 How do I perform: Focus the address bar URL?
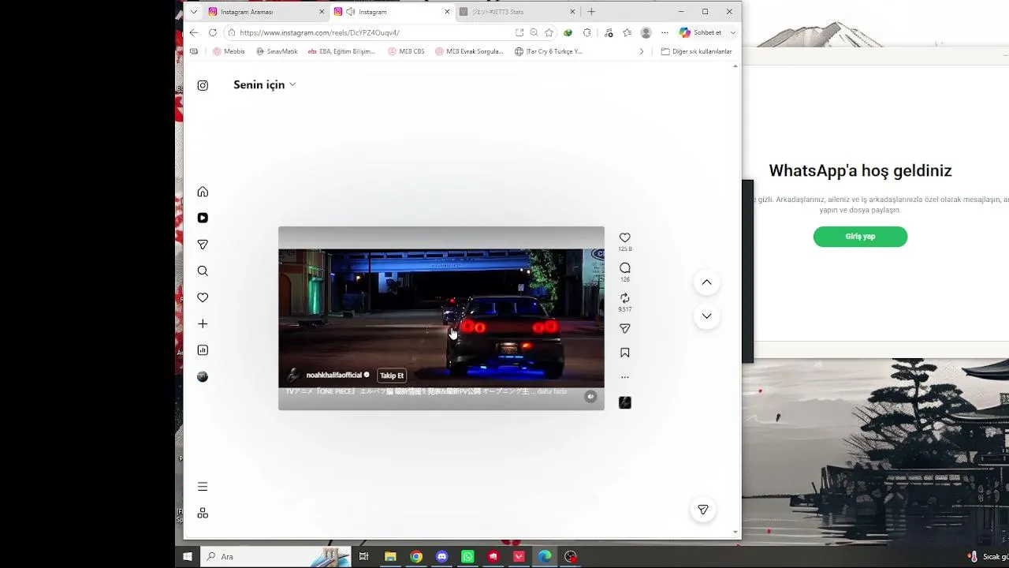click(x=319, y=32)
